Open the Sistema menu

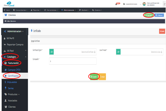point(97,10)
